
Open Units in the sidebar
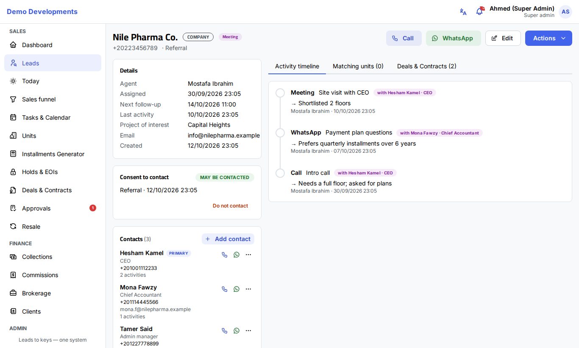53,136
